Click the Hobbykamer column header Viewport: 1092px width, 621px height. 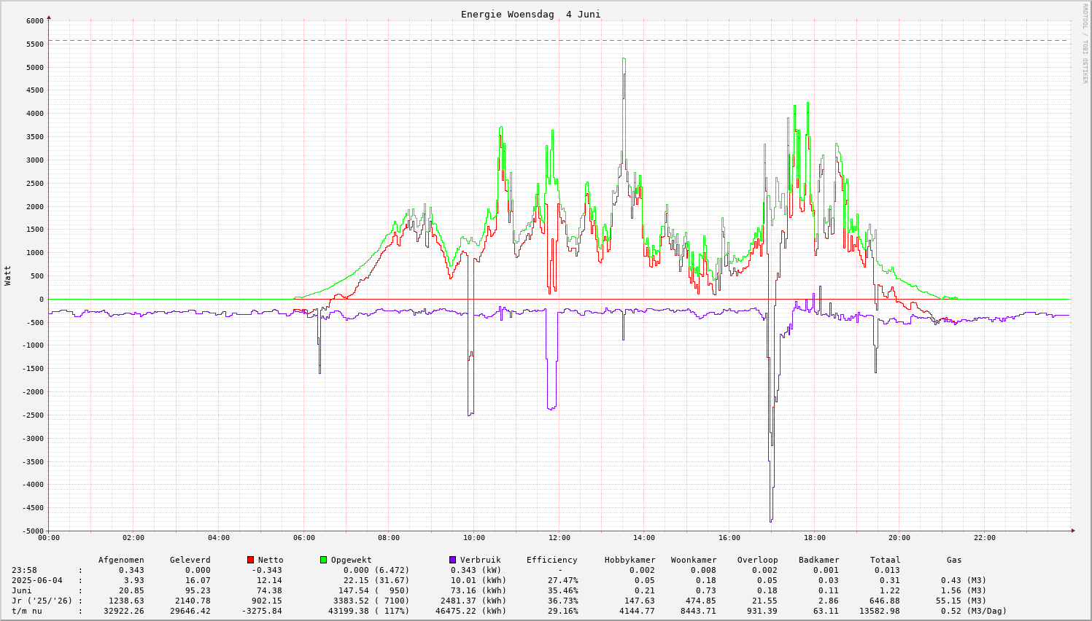[630, 560]
